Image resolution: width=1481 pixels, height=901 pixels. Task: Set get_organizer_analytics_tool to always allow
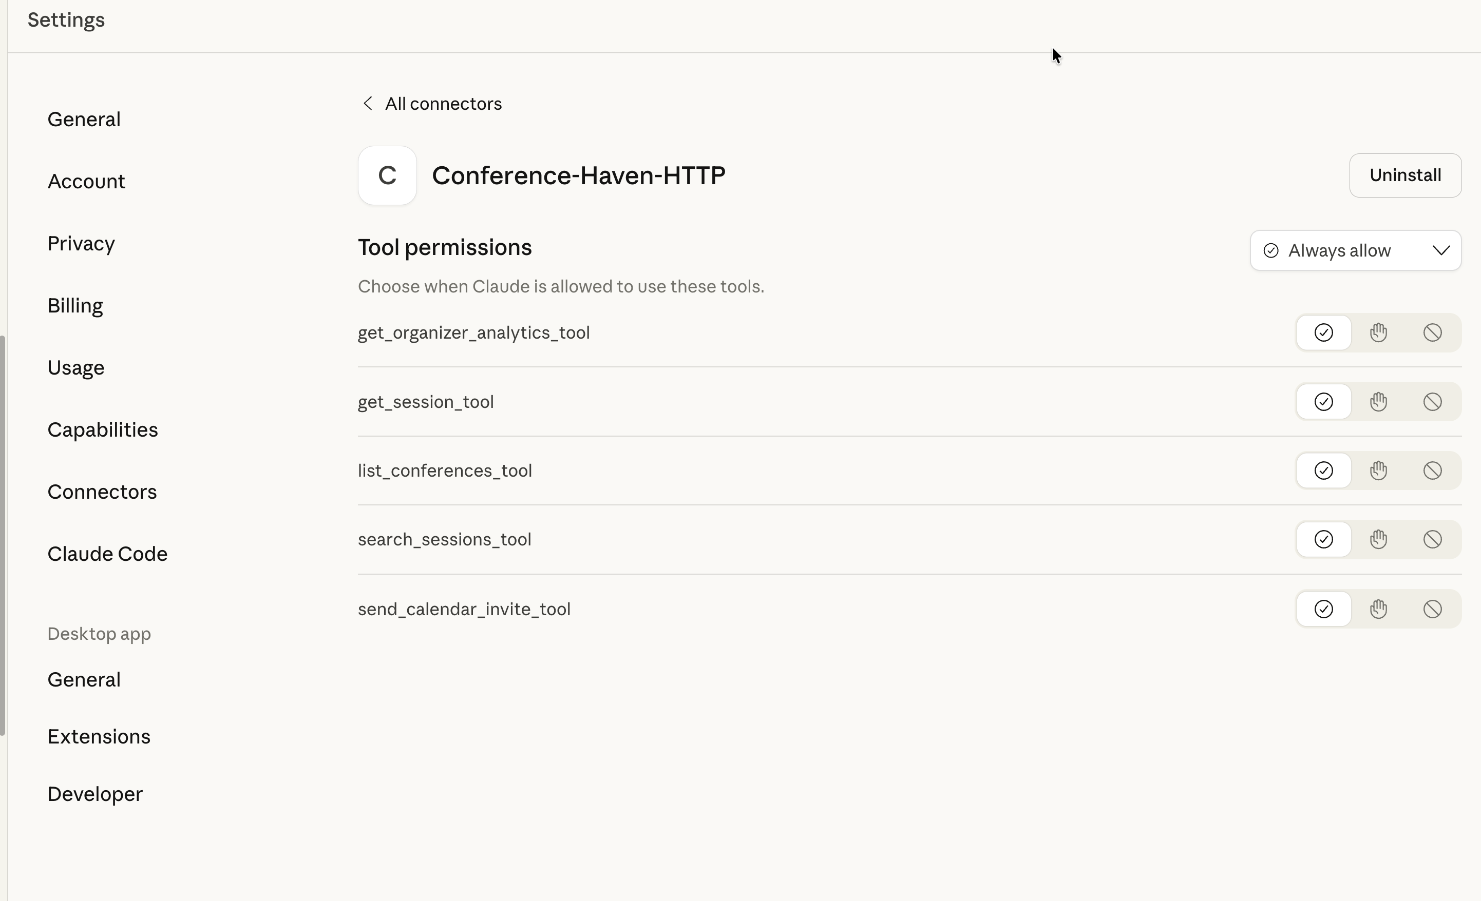click(1323, 332)
